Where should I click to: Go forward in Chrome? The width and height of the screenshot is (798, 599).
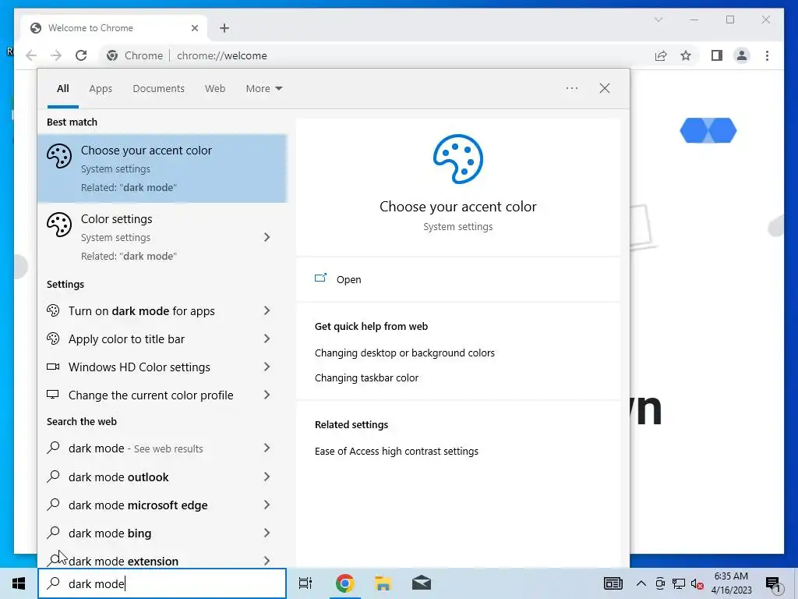[56, 55]
